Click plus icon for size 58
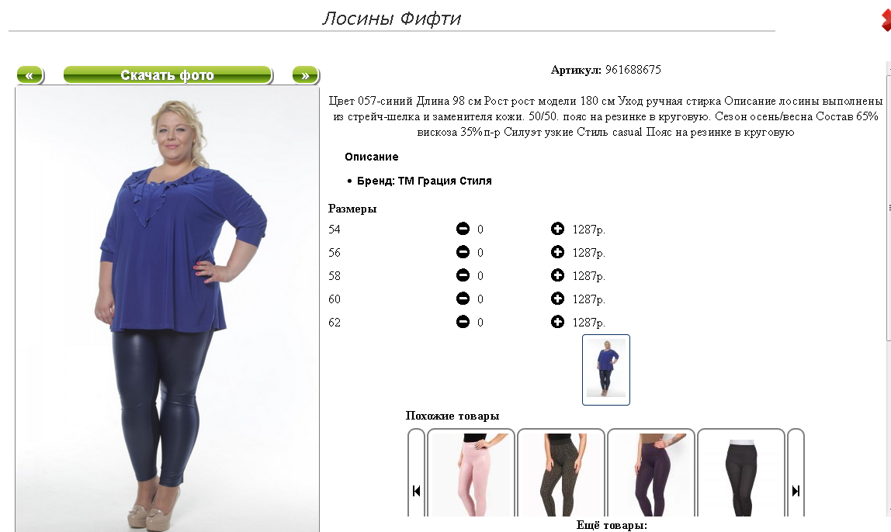Image resolution: width=891 pixels, height=532 pixels. coord(557,275)
